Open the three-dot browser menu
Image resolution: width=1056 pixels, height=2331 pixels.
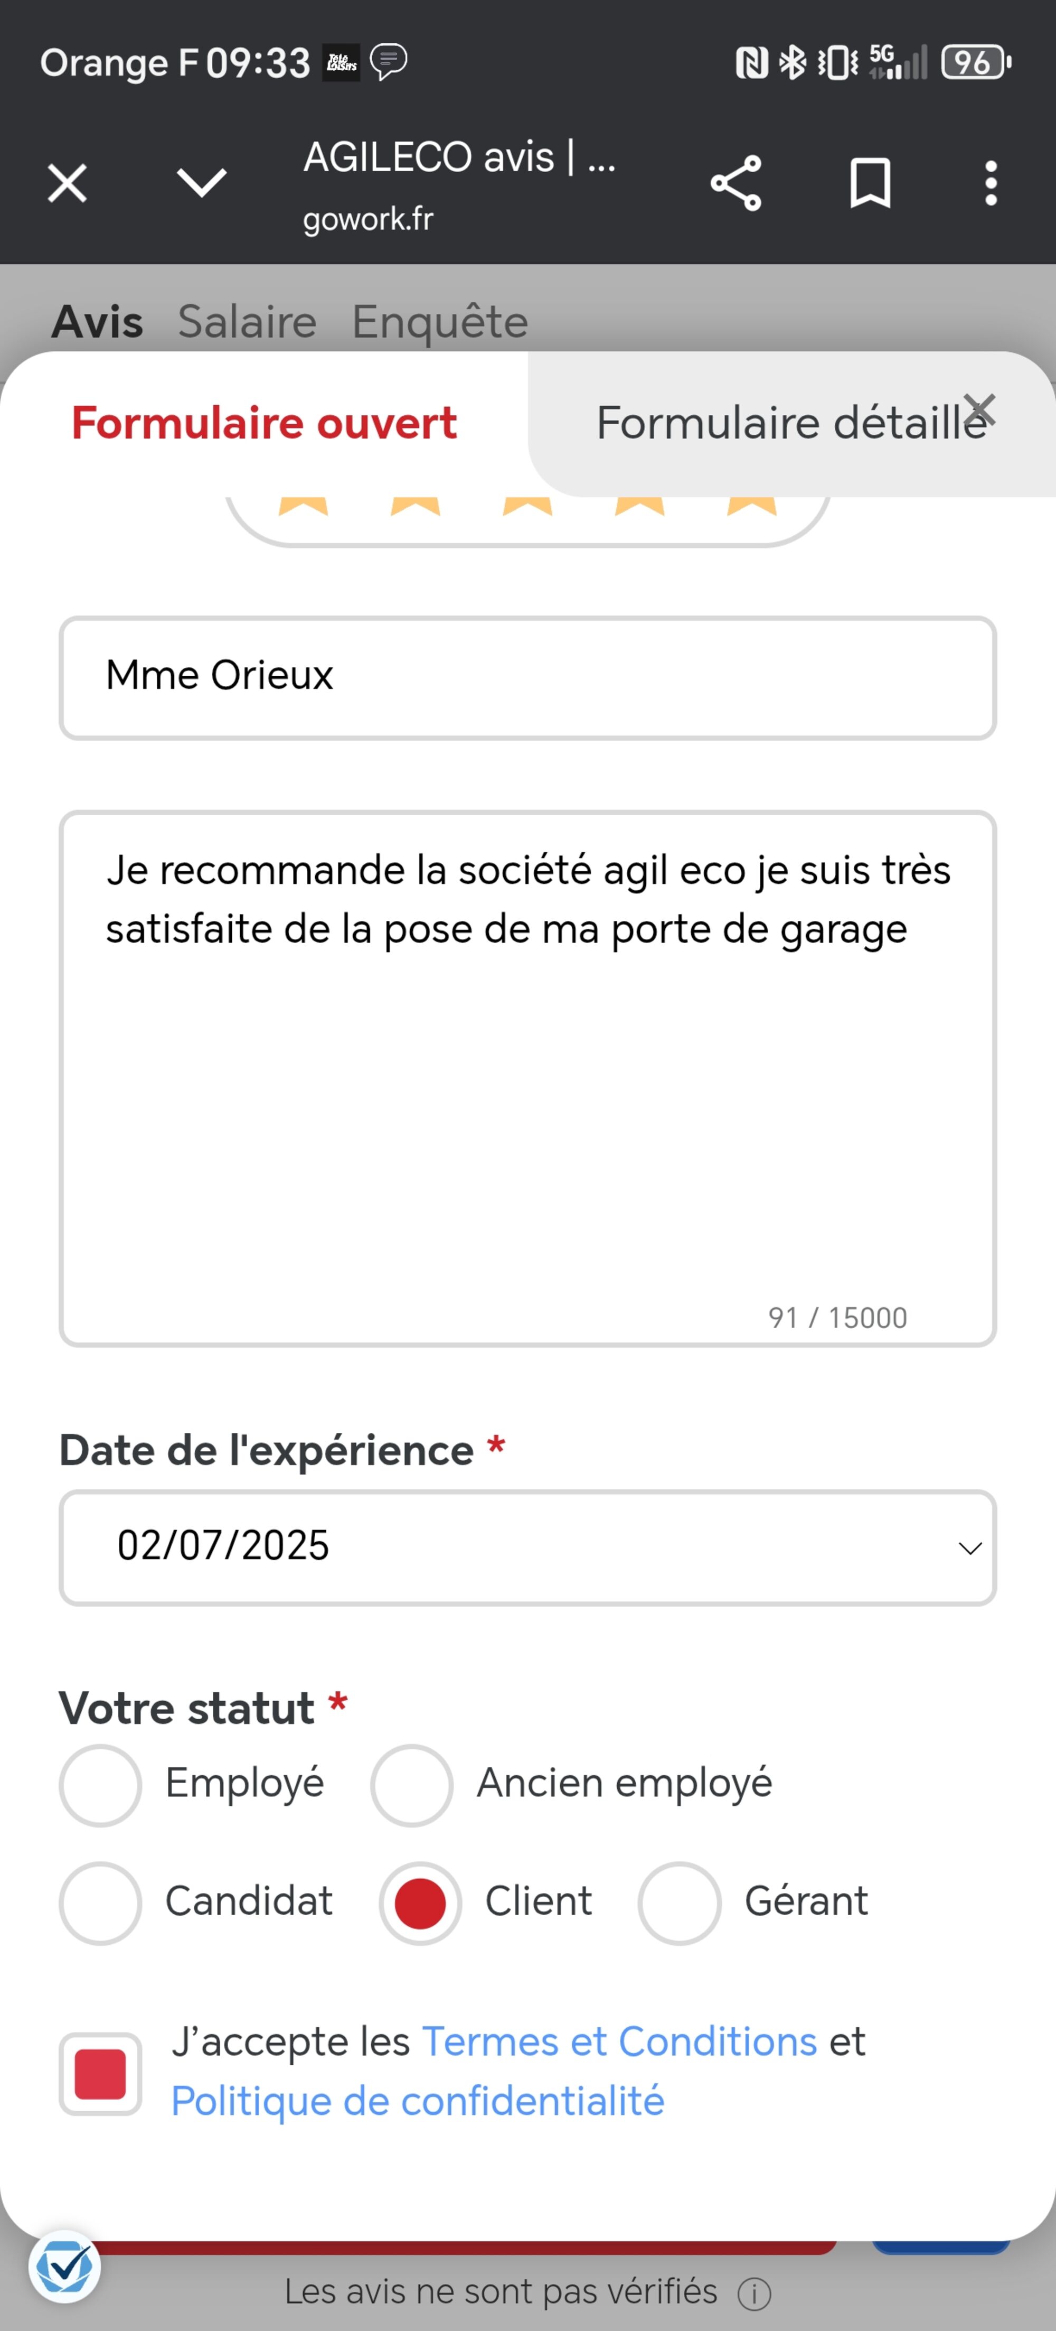pyautogui.click(x=991, y=184)
